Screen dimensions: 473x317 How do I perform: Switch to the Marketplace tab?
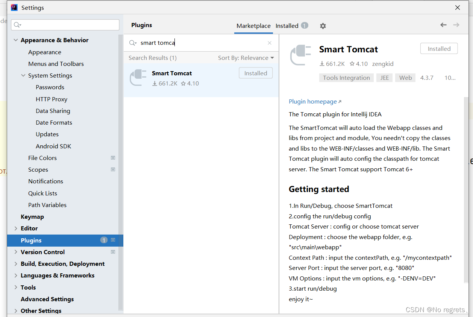[253, 26]
